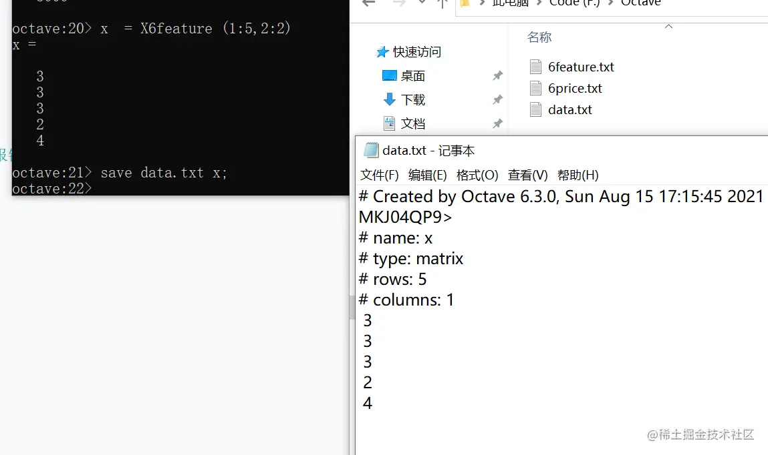This screenshot has height=455, width=768.
Task: Click the value 4 in Octave output
Action: [40, 140]
